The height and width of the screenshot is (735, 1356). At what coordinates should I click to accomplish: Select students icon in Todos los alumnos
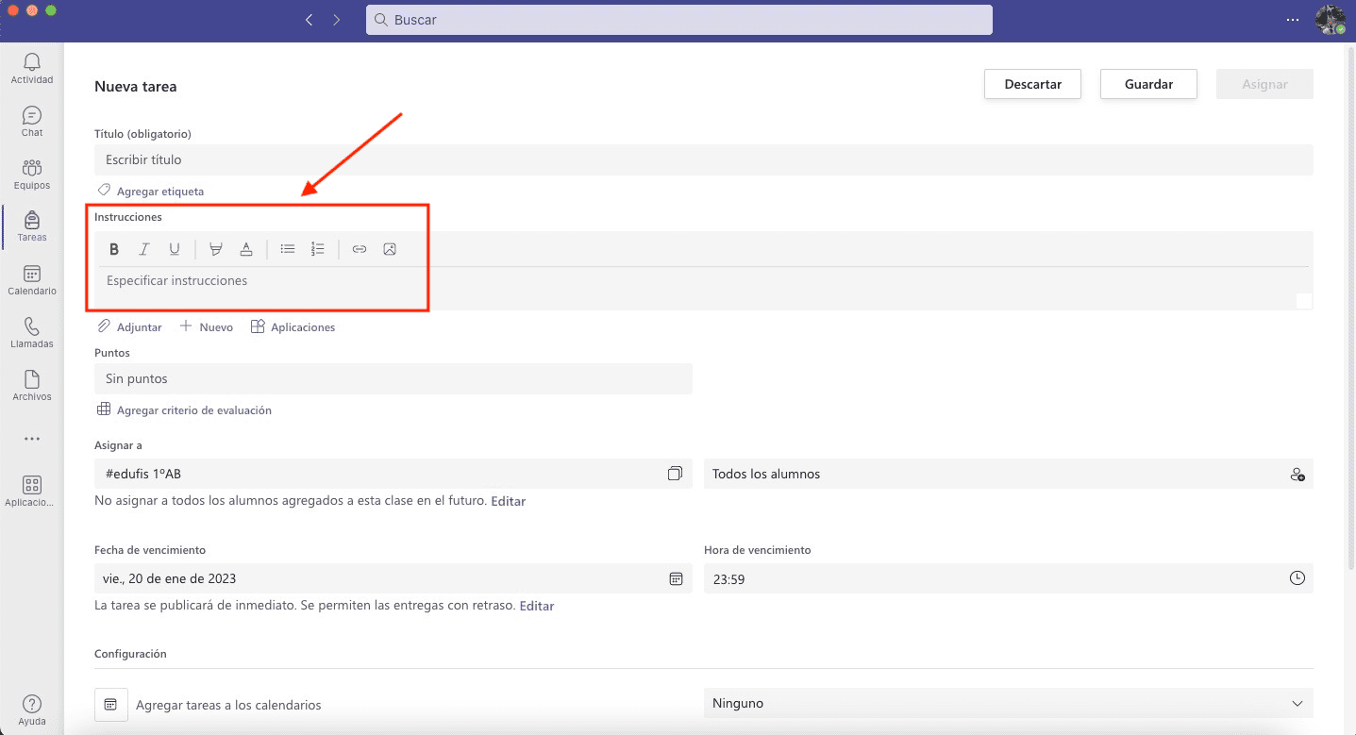point(1297,475)
